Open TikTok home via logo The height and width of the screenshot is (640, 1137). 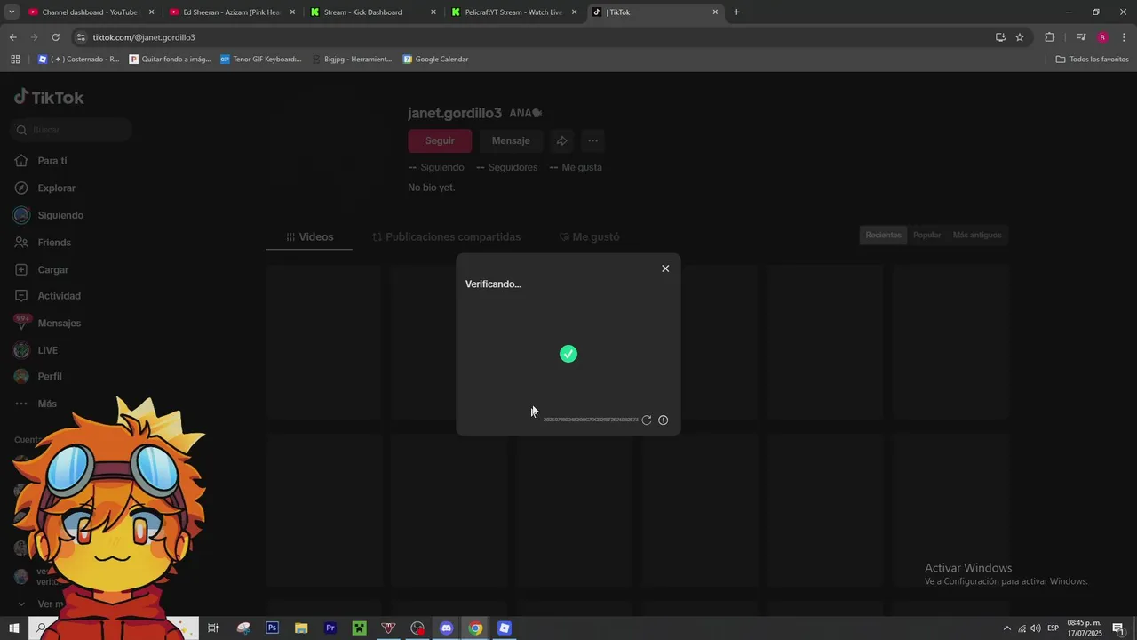coord(49,98)
